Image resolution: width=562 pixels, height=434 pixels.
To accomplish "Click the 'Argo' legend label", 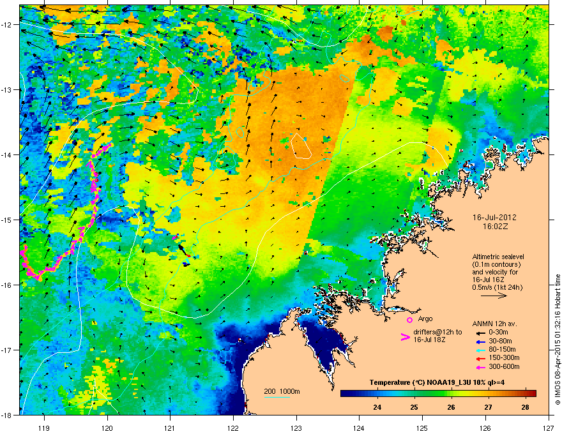I will tap(425, 318).
